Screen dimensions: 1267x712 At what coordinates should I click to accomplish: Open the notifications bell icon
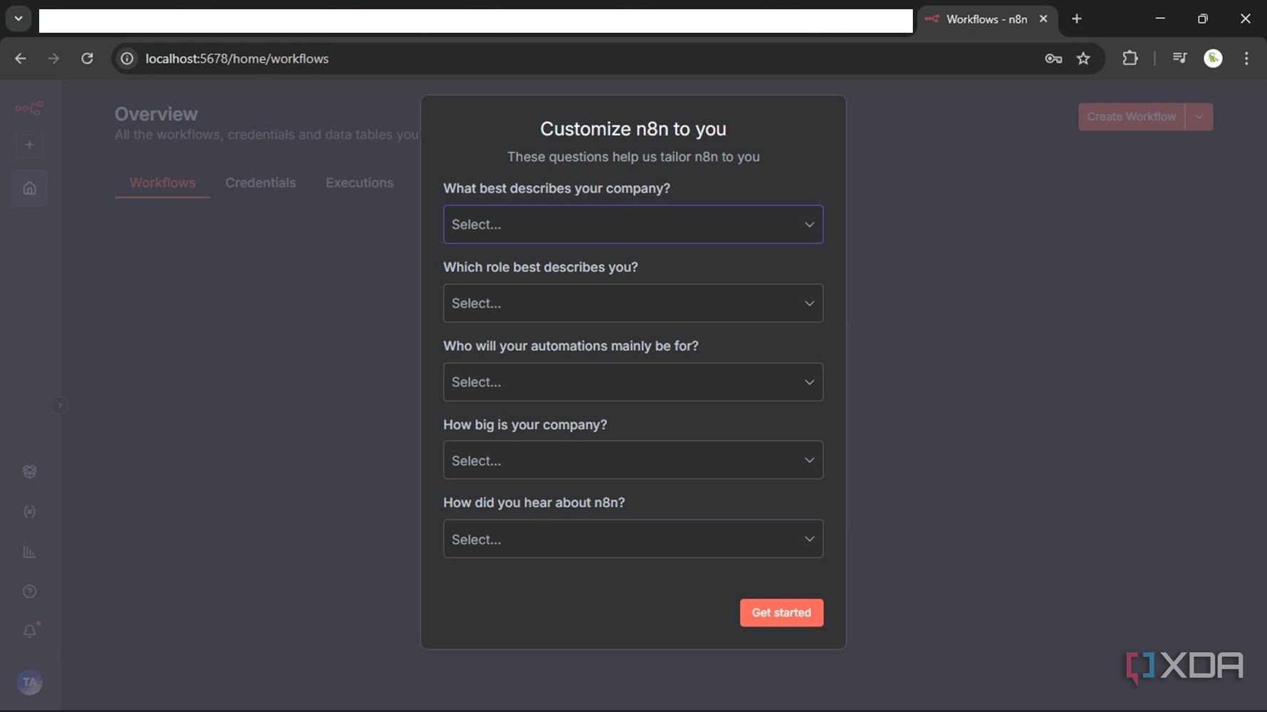click(29, 631)
